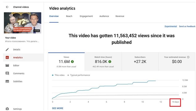Click the 14 days axis label
This screenshot has height=111, width=196.
pyautogui.click(x=175, y=102)
